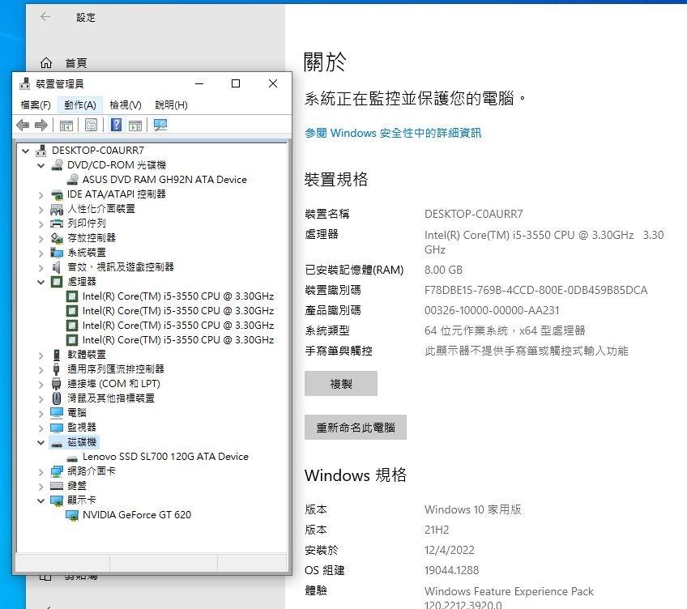Click the show/hide console tree toolbar icon
Image resolution: width=687 pixels, height=609 pixels.
(66, 126)
